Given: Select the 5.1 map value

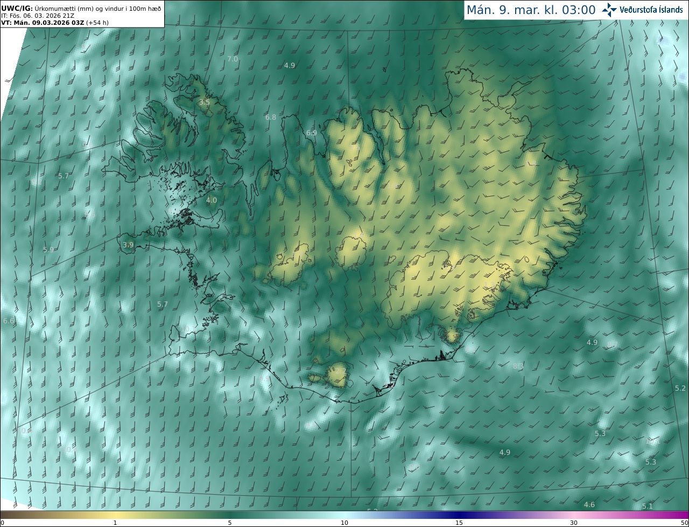Looking at the screenshot, I should coord(648,506).
